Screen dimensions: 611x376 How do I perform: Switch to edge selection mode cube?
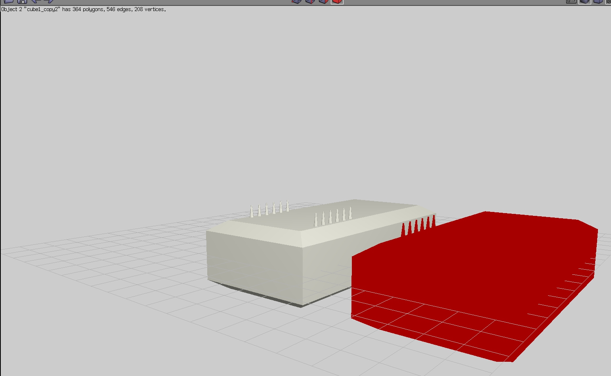(310, 1)
